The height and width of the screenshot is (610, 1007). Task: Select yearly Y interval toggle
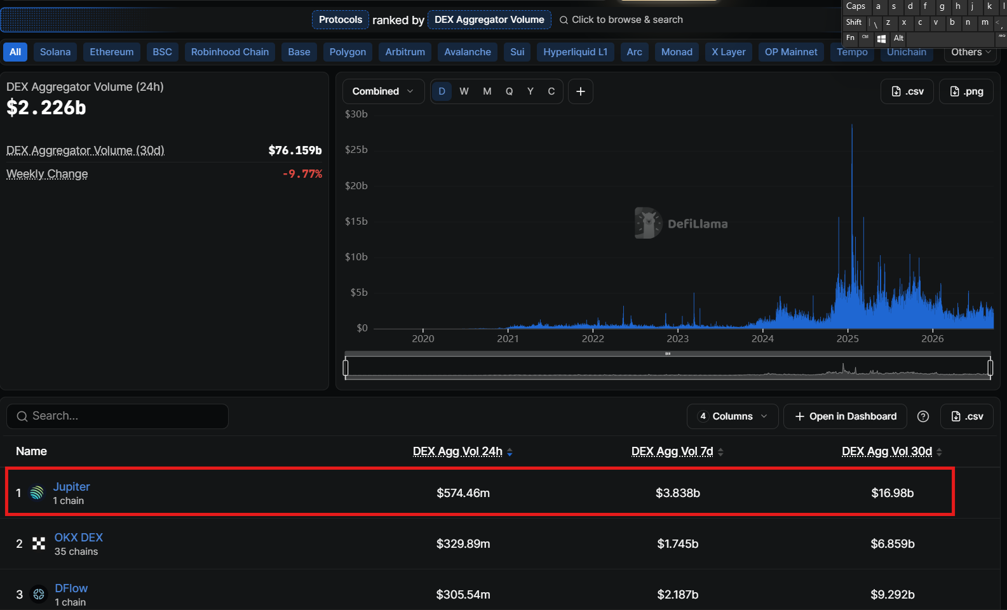click(530, 91)
